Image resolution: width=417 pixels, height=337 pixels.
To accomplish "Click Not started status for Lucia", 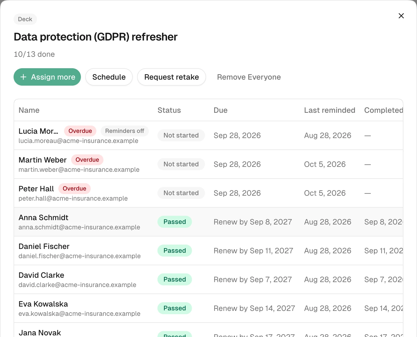I will tap(181, 135).
